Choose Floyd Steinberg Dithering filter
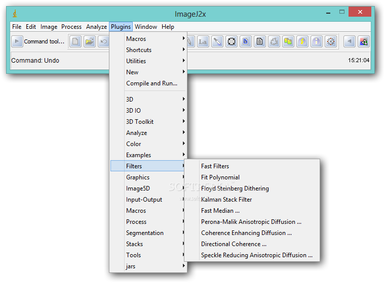Screen dimensions: 385x283 [252, 188]
